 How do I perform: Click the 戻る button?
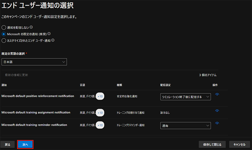(7, 145)
